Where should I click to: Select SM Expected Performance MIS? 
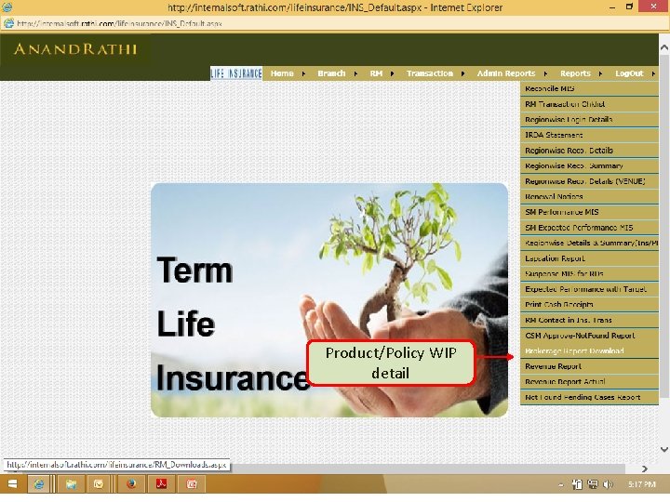point(589,228)
